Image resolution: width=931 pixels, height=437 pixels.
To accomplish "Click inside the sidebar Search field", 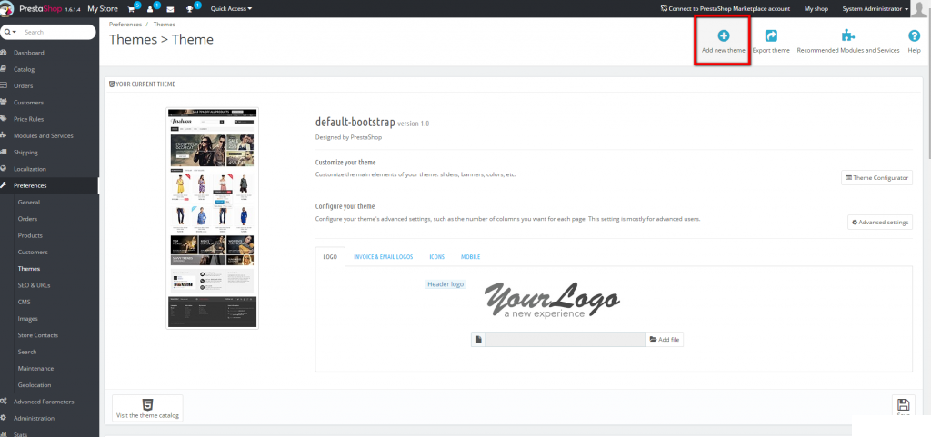I will tap(57, 32).
